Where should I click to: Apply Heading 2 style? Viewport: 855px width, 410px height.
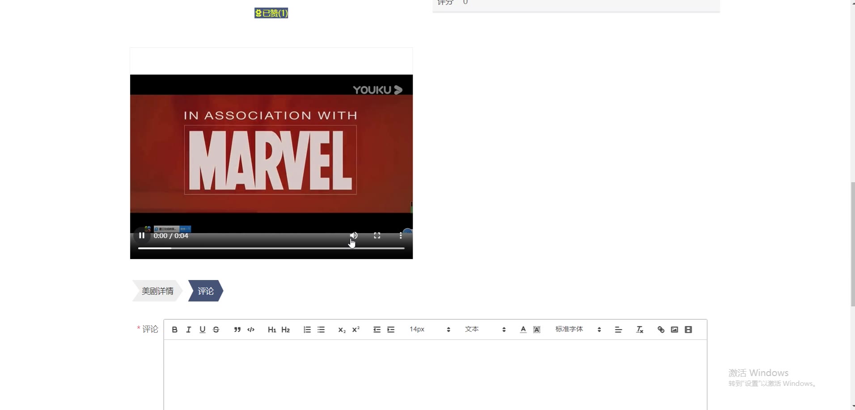tap(286, 330)
